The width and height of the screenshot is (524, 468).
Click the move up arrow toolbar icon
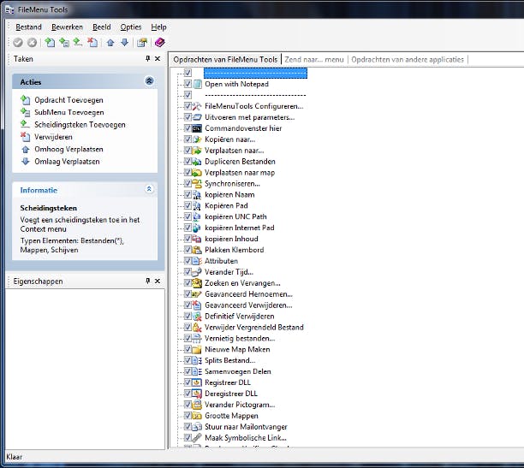click(x=110, y=43)
